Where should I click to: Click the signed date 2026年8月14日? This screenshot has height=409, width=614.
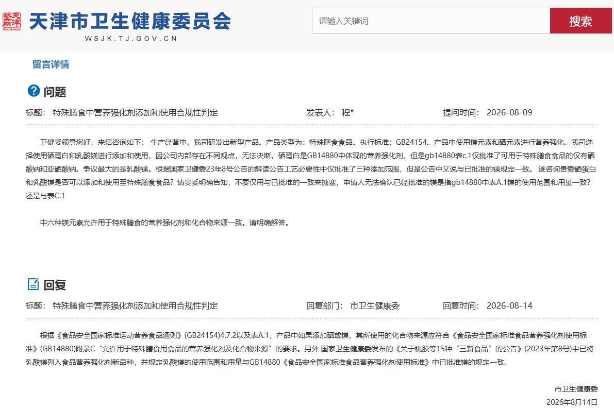point(572,402)
